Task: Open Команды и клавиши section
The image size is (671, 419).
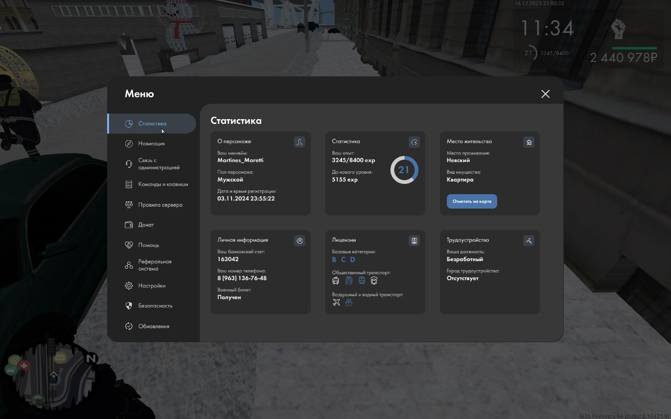Action: pos(152,184)
